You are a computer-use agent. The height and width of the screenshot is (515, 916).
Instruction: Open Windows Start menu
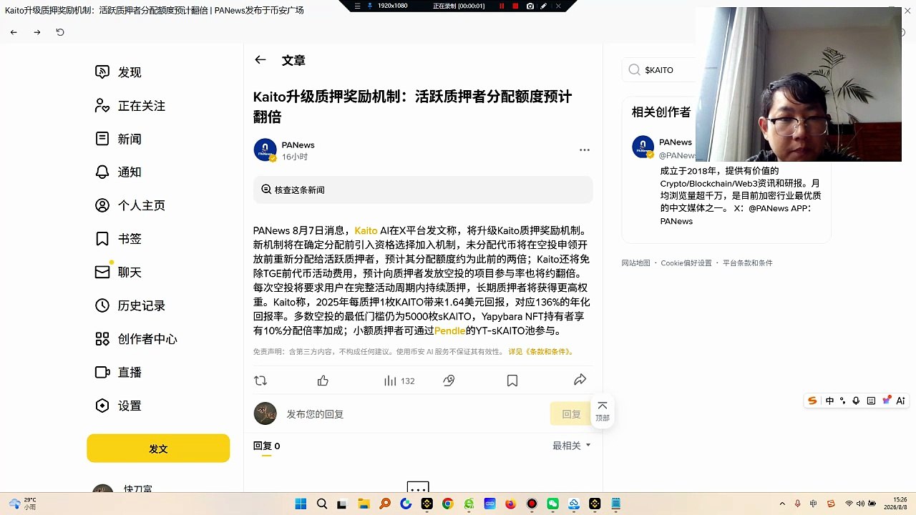point(301,504)
